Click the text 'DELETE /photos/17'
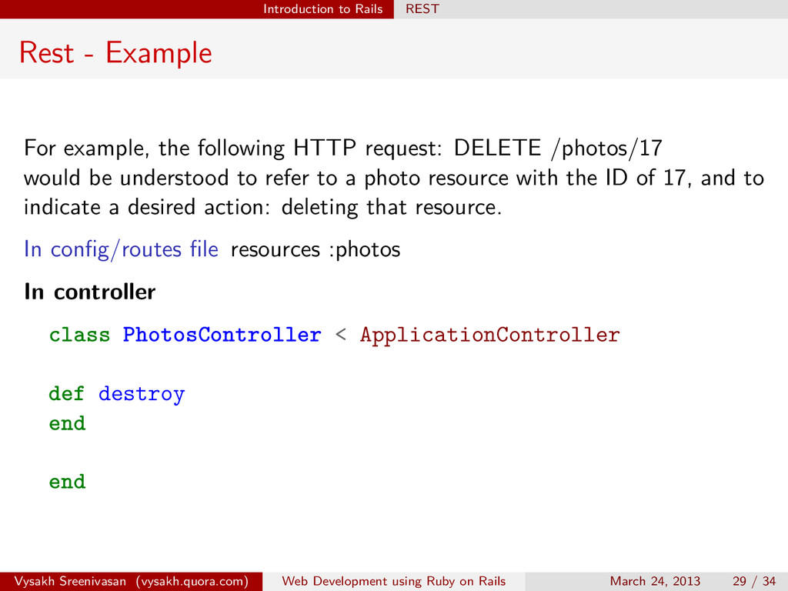Screen dimensions: 788x591 click(x=558, y=149)
